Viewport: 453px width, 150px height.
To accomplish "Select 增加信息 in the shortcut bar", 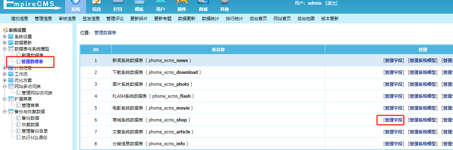I will [x=20, y=19].
